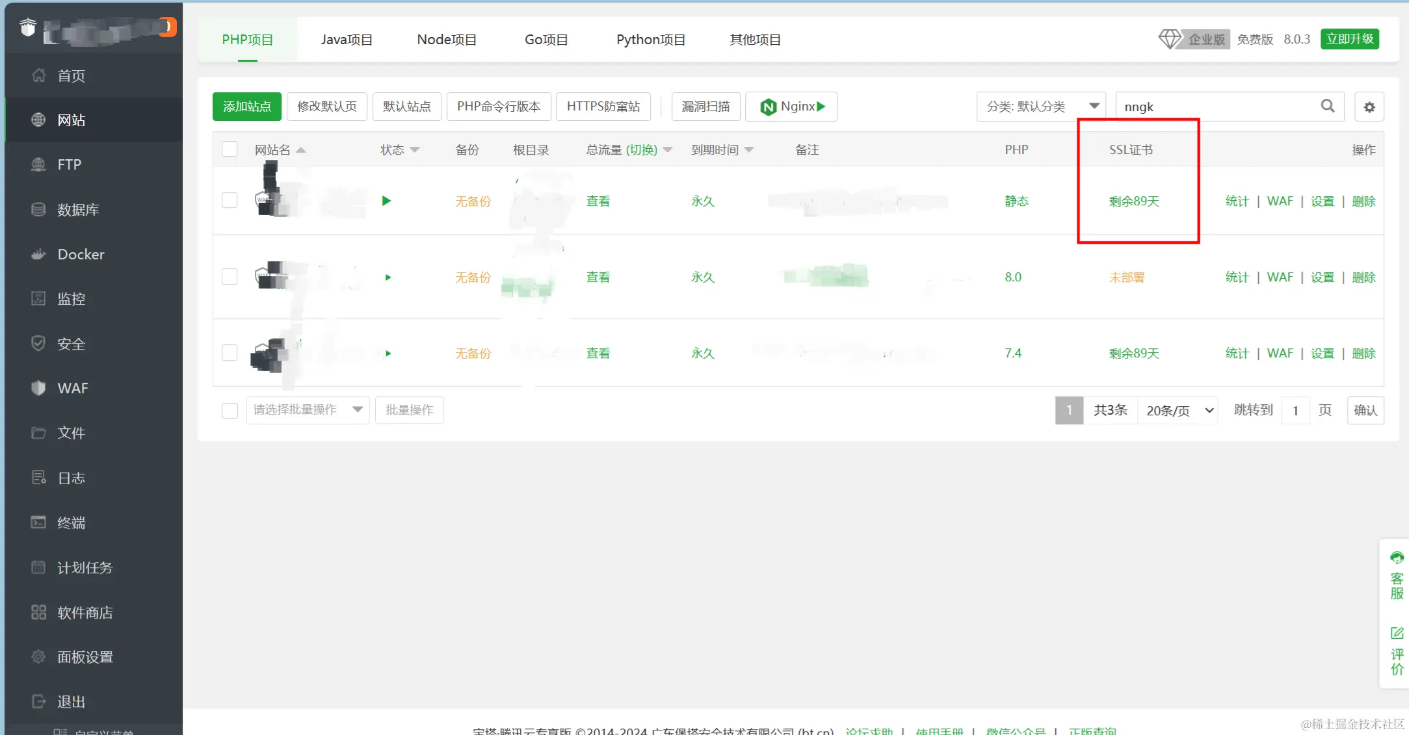Open 客服 customer service icon
Screen dimensions: 1409x735
tap(1397, 558)
